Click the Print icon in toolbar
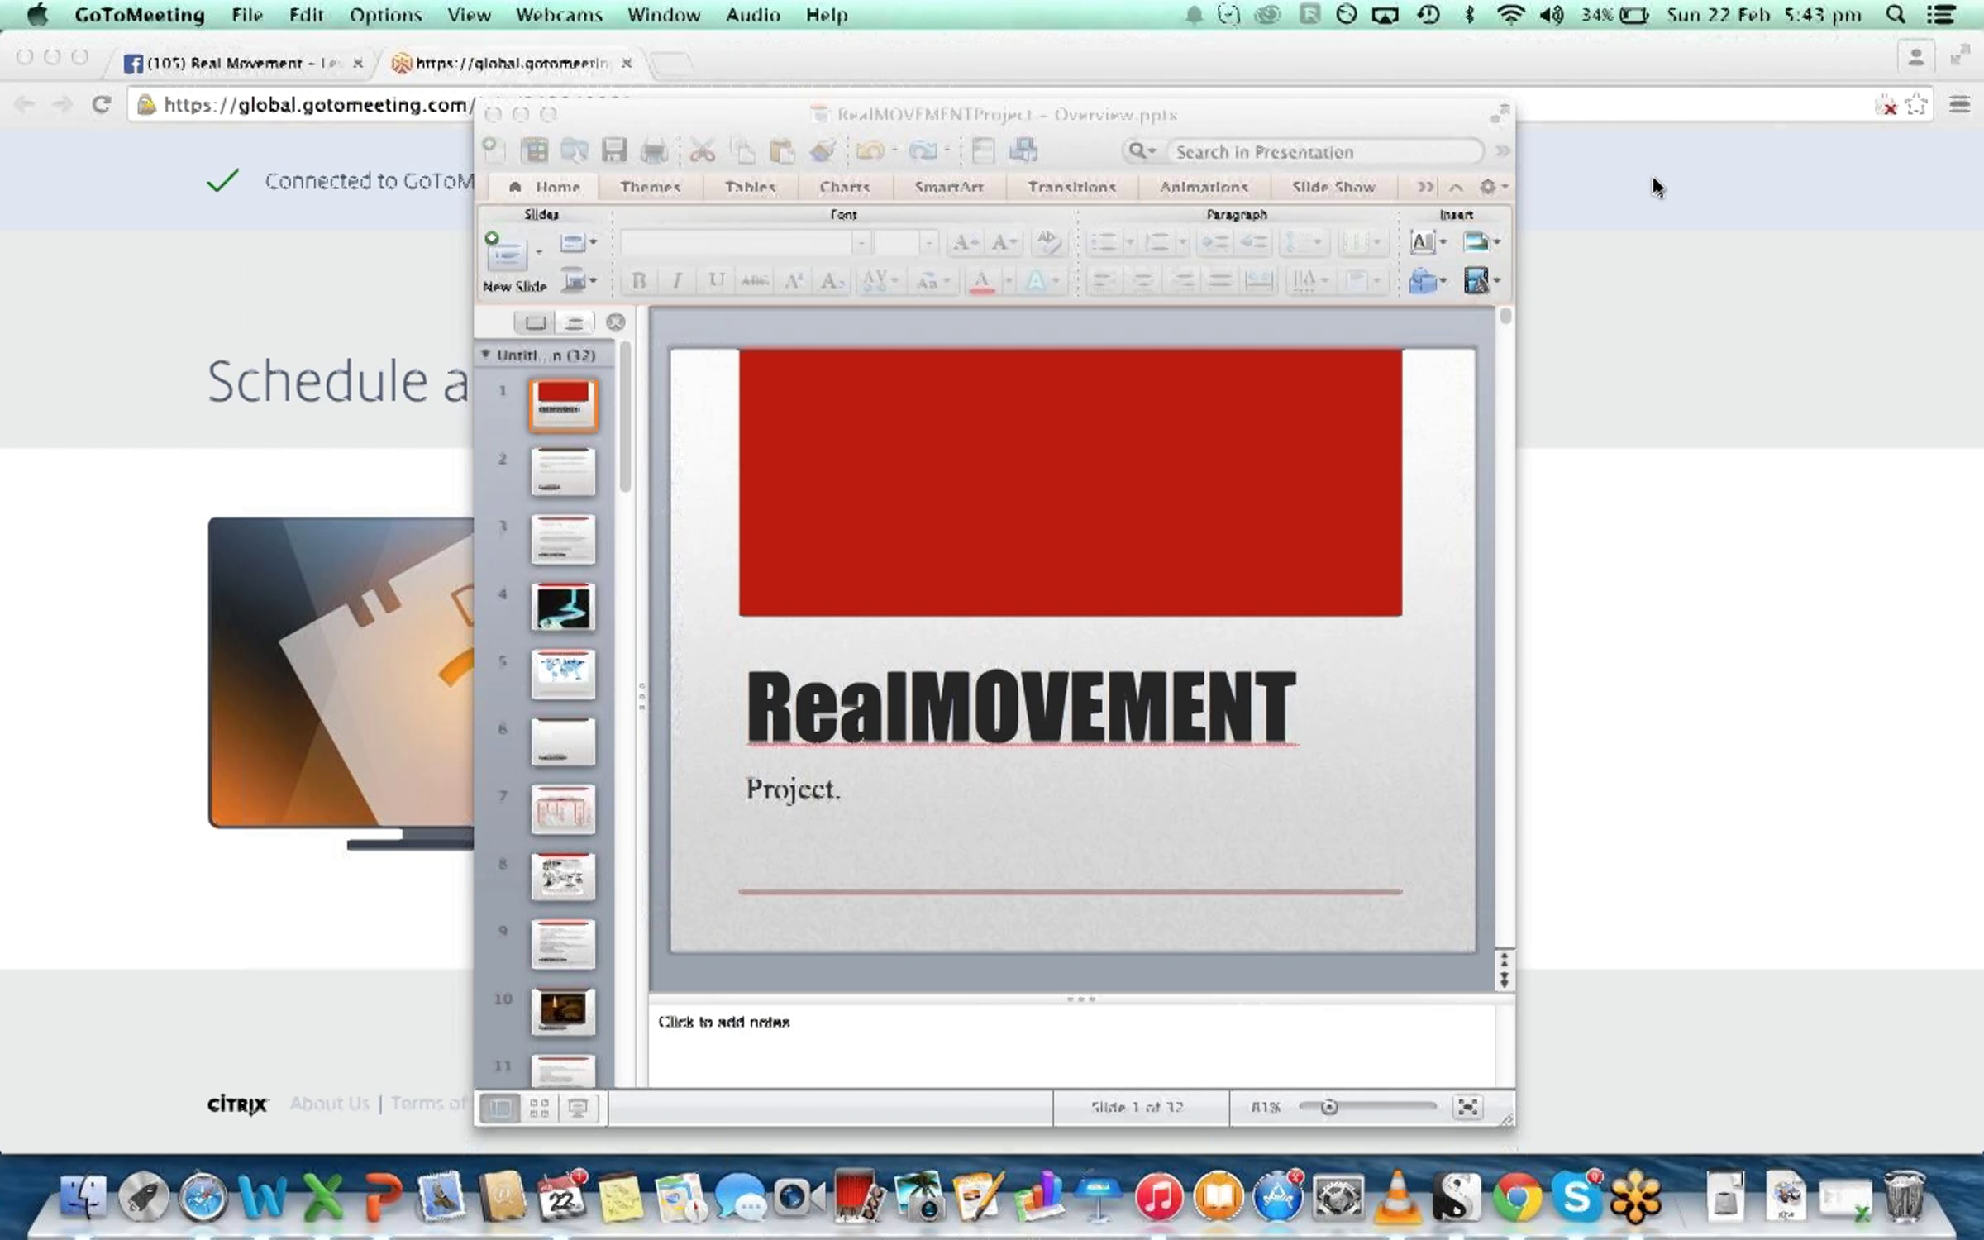Image resolution: width=1984 pixels, height=1240 pixels. 654,150
